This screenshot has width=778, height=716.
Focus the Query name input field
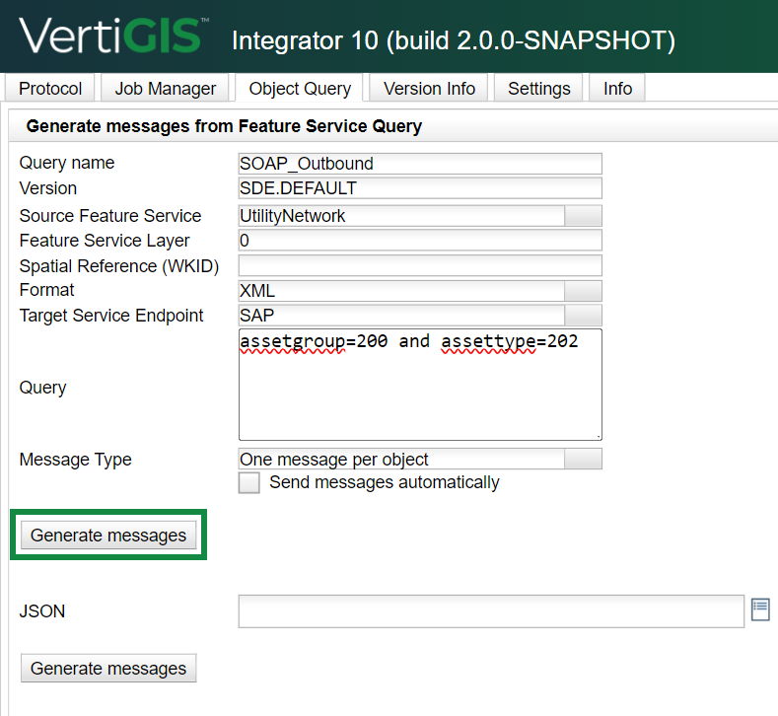pos(420,164)
